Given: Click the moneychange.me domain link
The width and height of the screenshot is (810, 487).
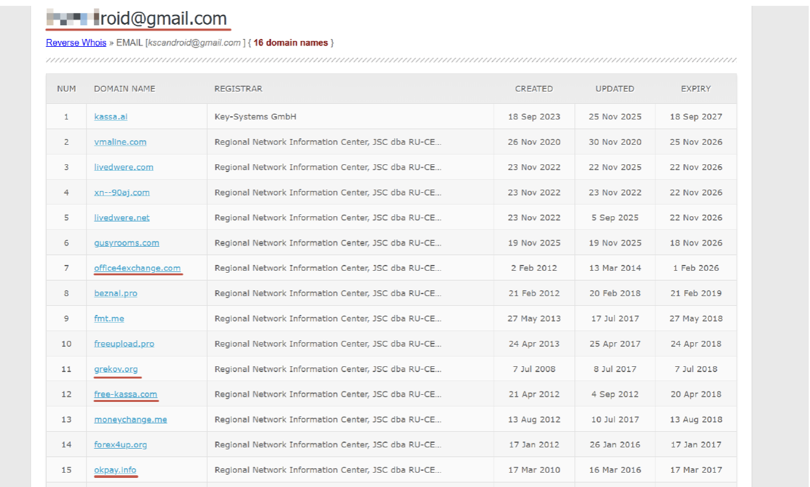Looking at the screenshot, I should click(x=130, y=419).
